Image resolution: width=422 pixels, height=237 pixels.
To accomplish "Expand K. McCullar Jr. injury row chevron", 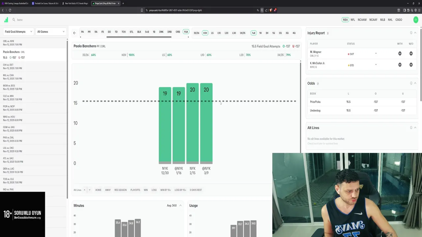I will coord(376,65).
